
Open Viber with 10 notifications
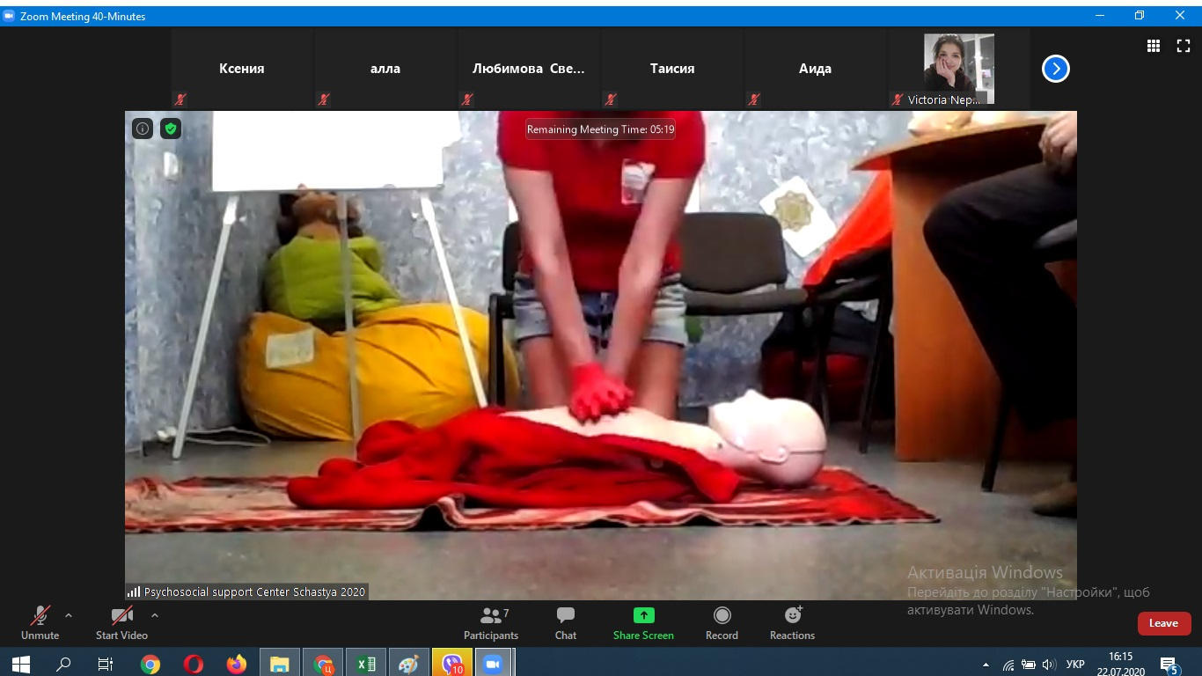(x=452, y=664)
